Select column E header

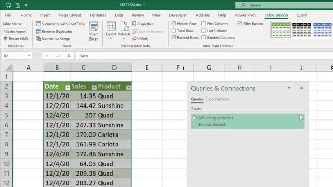tap(147, 68)
